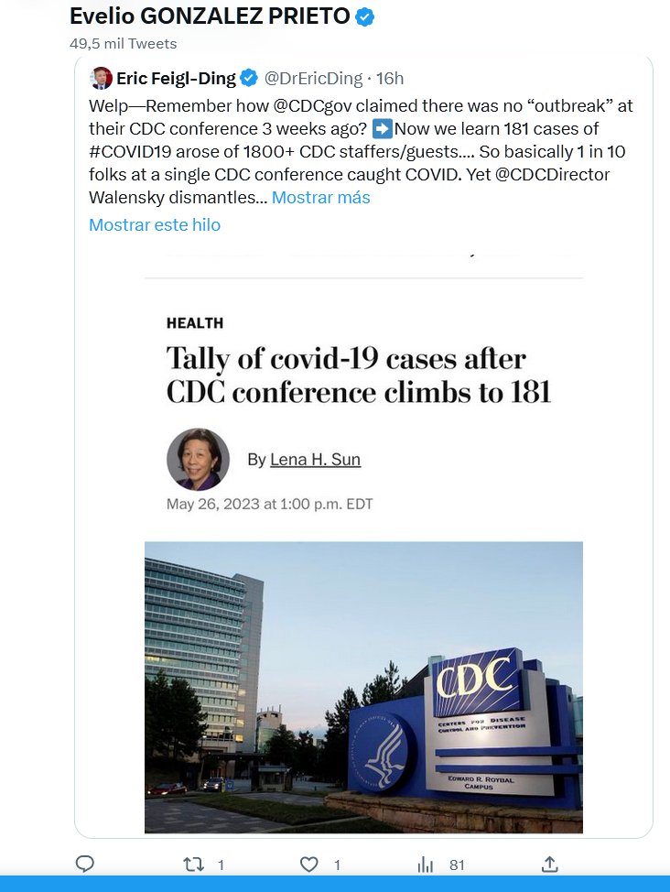The image size is (670, 892).
Task: Share the tweet via the upload arrow icon
Action: pos(549,865)
